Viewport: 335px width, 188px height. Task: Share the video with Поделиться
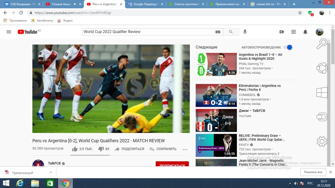[x=129, y=149]
